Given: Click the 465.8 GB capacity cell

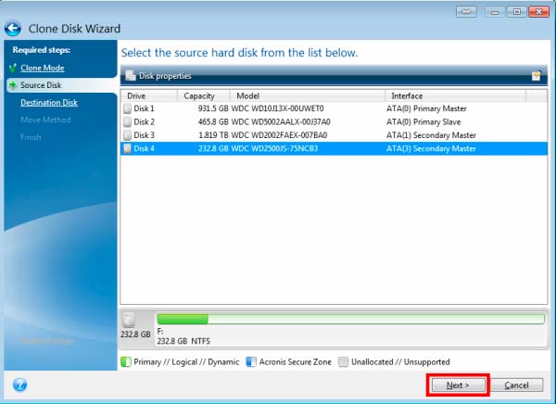Looking at the screenshot, I should [213, 122].
